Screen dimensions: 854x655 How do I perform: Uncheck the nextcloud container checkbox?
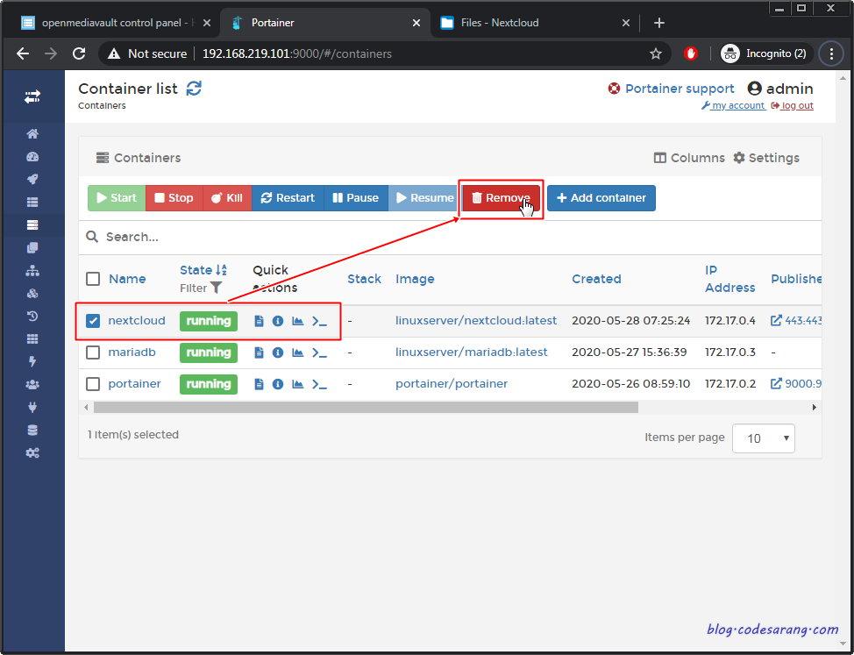93,321
